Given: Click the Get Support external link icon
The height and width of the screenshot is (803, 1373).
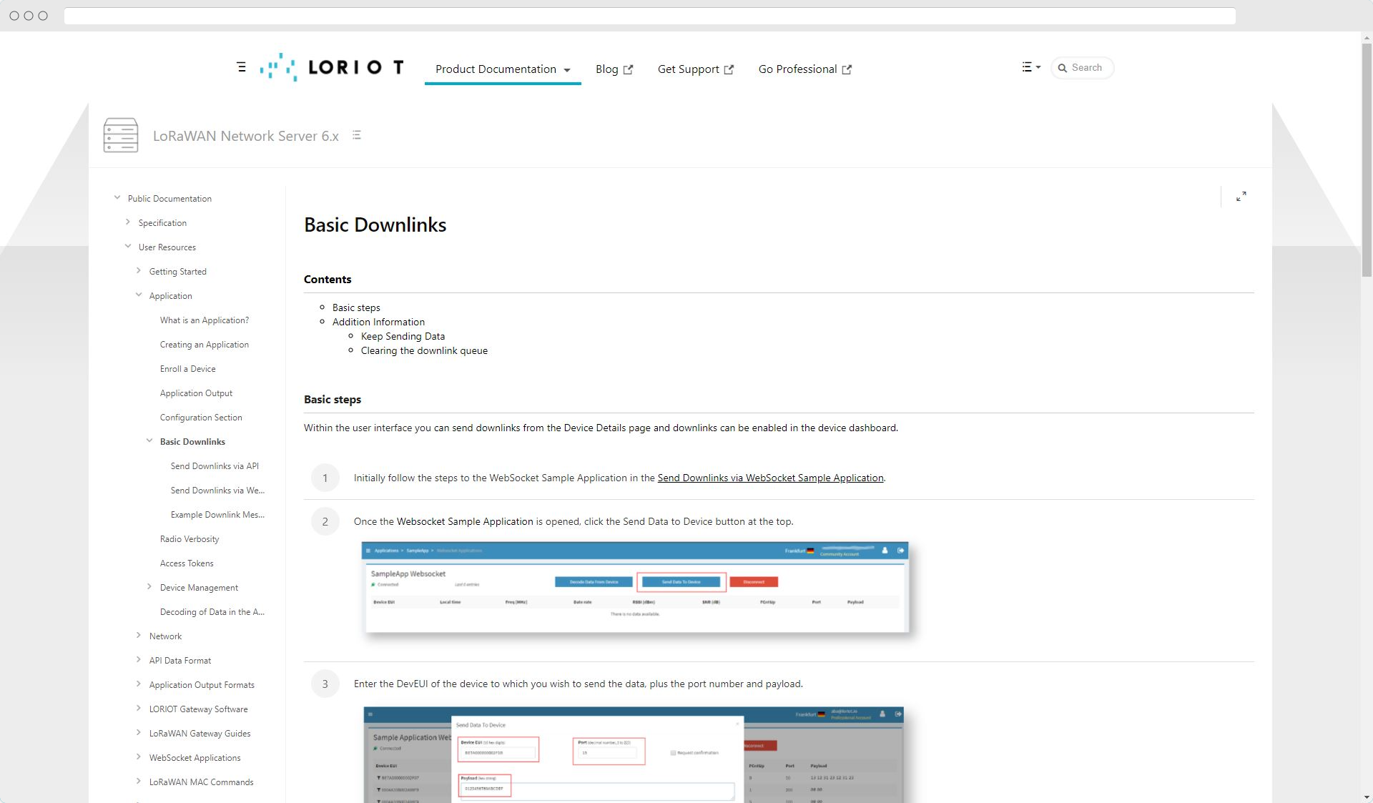Looking at the screenshot, I should [x=729, y=69].
